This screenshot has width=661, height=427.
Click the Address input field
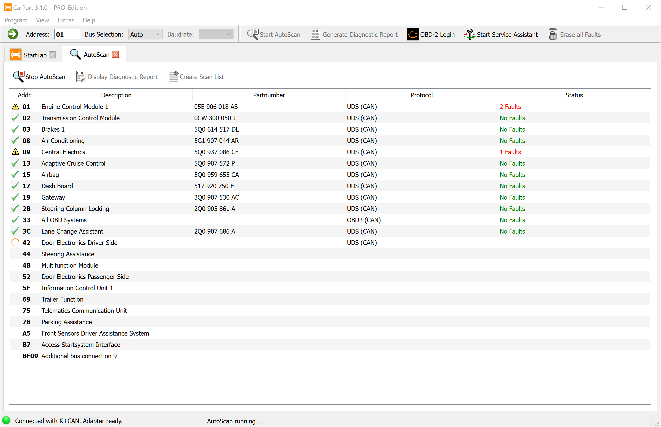pos(67,35)
